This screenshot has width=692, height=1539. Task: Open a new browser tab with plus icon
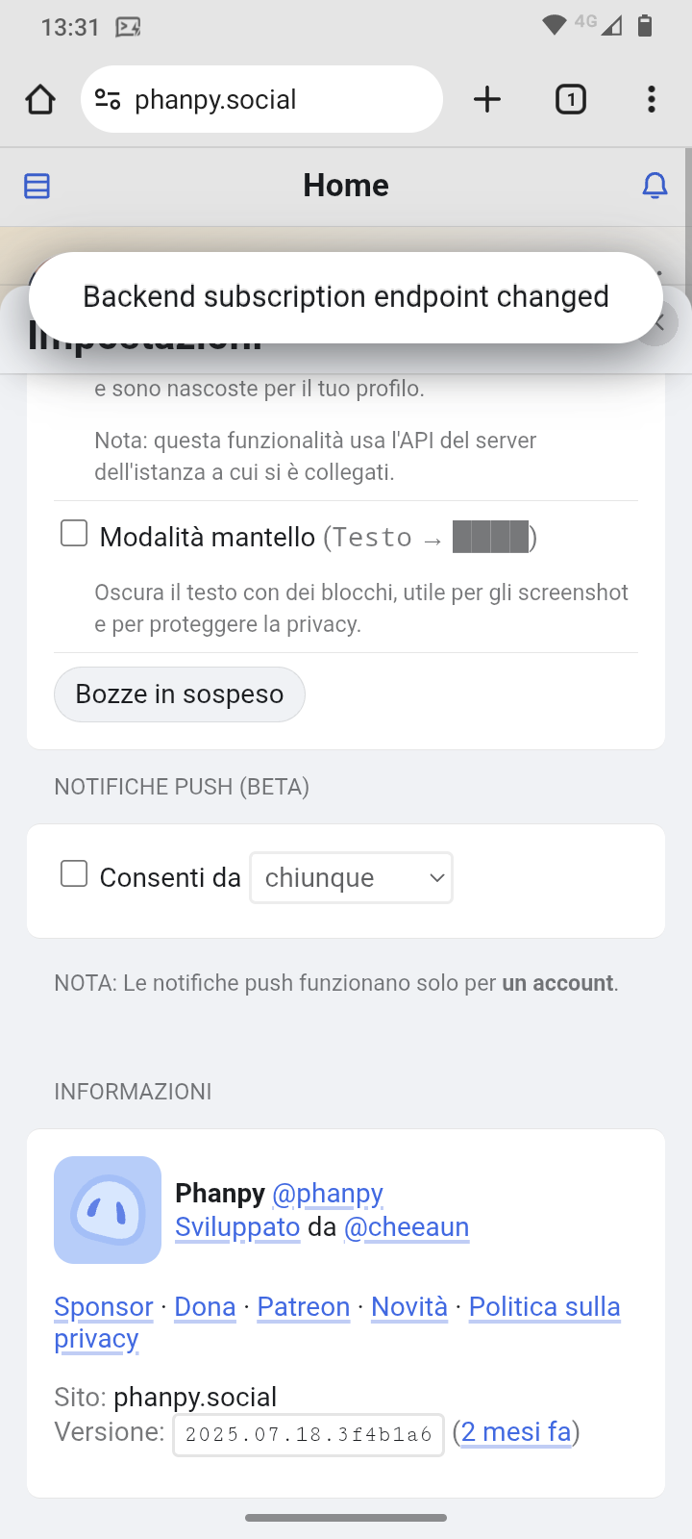487,99
